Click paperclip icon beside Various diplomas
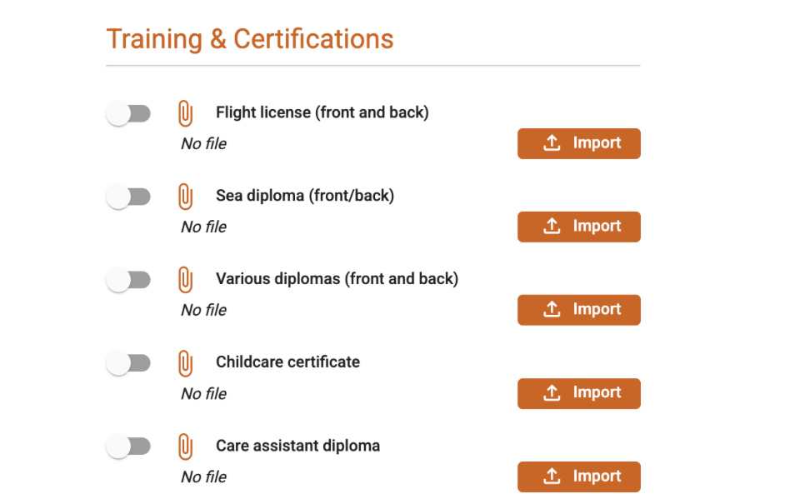The height and width of the screenshot is (499, 790). point(185,280)
